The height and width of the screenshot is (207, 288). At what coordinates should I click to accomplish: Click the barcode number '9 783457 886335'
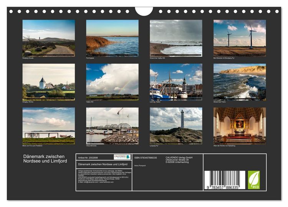pos(222,187)
